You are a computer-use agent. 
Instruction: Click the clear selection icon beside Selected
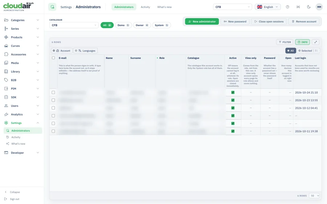[316, 50]
